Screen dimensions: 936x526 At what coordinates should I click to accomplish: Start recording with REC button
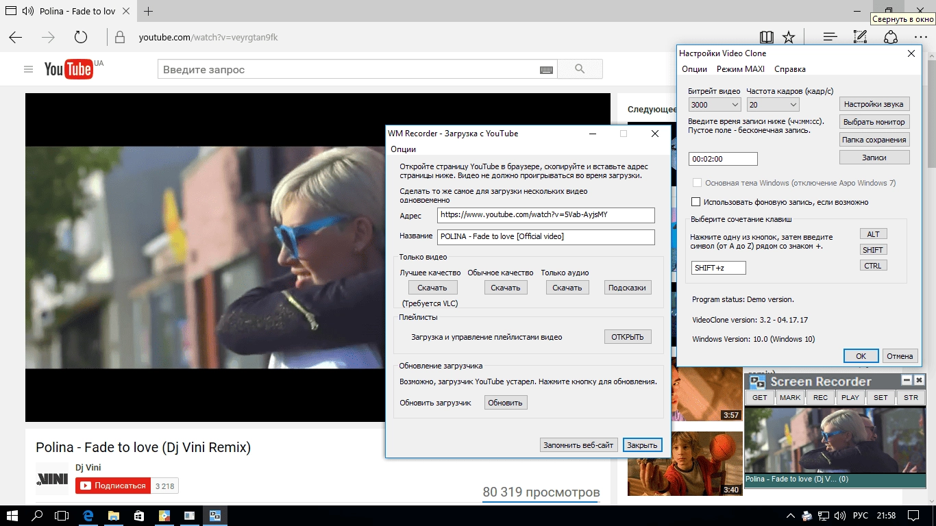click(x=820, y=397)
